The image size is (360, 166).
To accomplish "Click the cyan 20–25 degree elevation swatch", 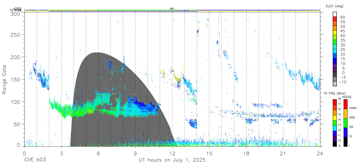I will [335, 51].
